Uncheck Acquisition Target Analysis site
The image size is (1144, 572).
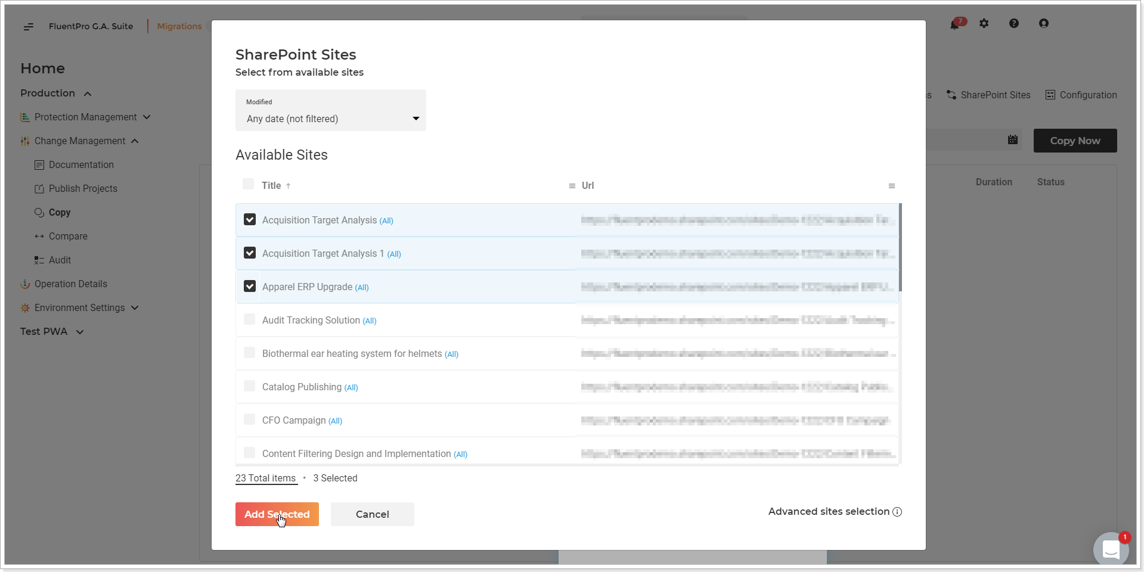click(x=250, y=219)
